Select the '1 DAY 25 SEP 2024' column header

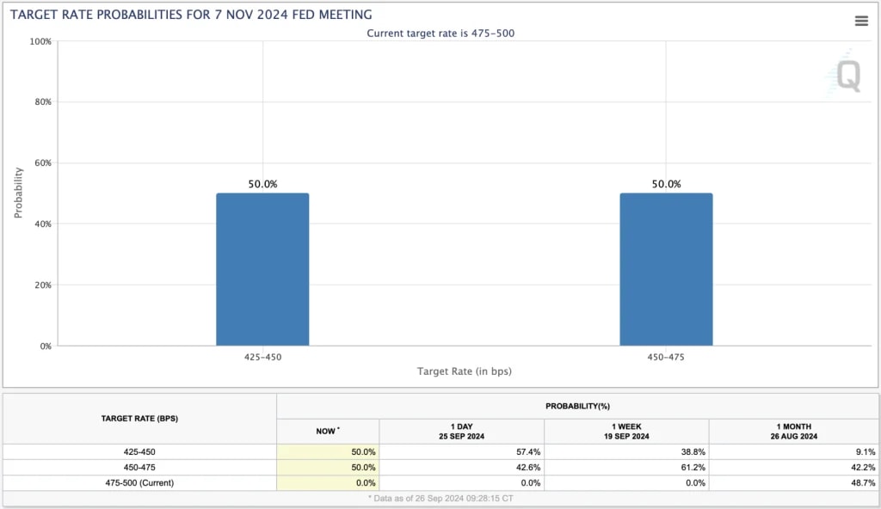tap(461, 430)
